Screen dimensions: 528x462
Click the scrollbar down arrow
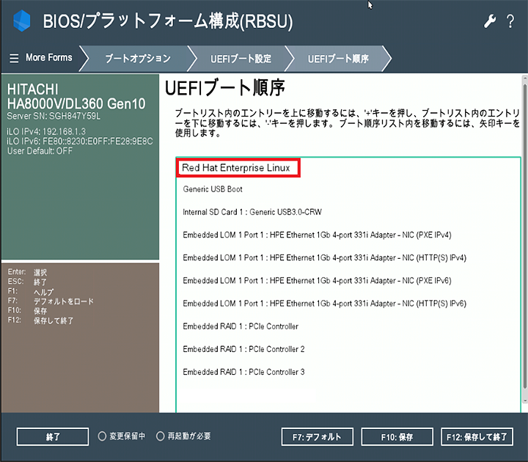(524, 400)
